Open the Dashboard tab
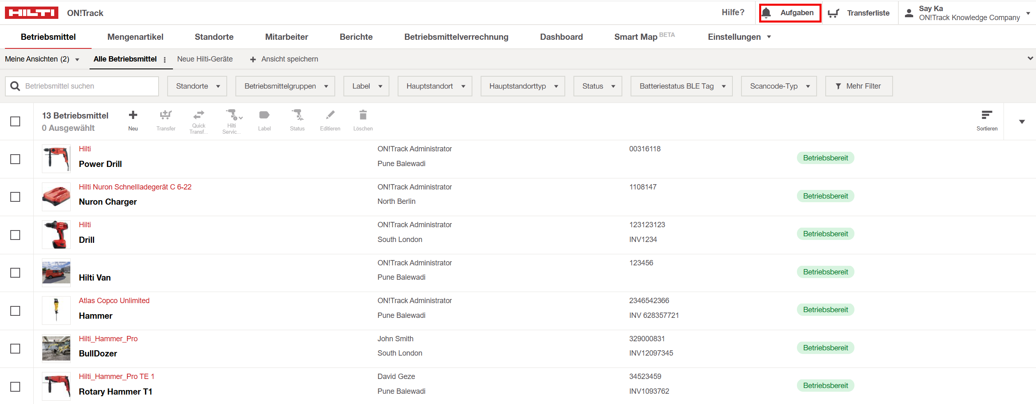 pyautogui.click(x=561, y=37)
